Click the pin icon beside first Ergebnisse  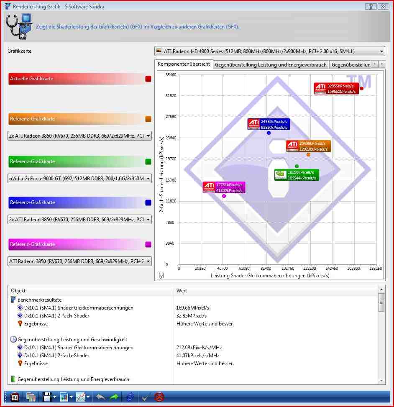point(20,323)
